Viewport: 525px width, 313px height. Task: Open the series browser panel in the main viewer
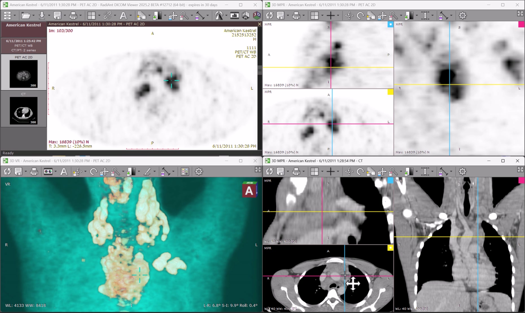point(7,15)
